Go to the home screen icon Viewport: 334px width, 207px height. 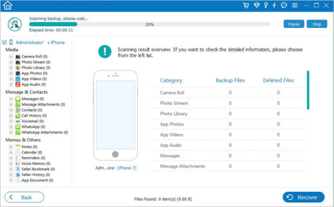(x=7, y=6)
